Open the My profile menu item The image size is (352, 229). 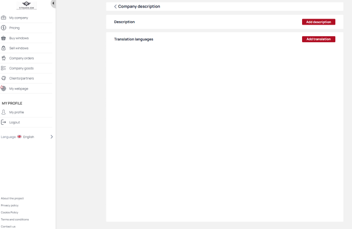26,112
